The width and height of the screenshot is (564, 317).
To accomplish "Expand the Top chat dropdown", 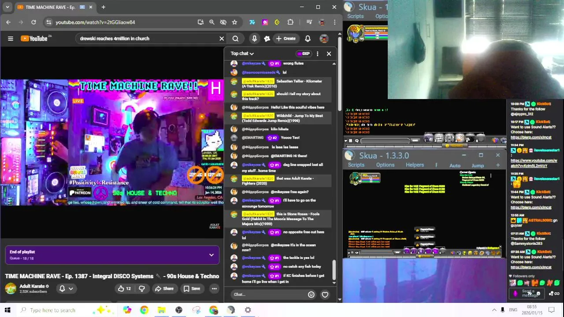I will pos(242,53).
